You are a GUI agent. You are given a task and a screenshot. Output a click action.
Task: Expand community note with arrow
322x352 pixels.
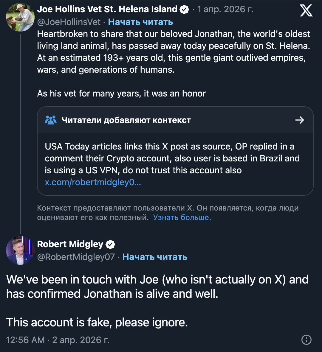(x=299, y=120)
